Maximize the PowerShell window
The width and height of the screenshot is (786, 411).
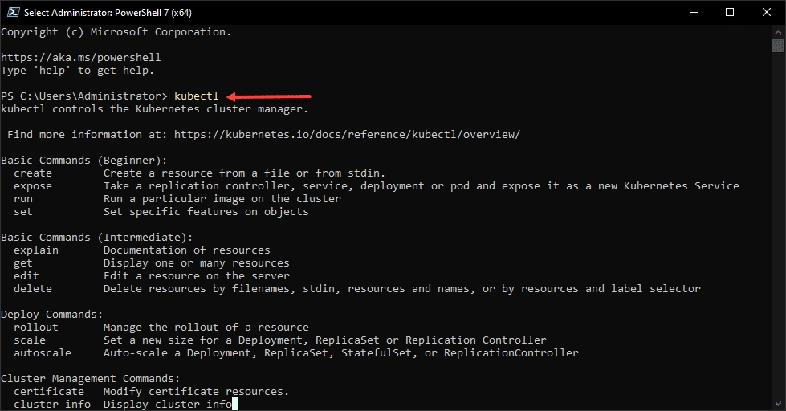[x=730, y=12]
